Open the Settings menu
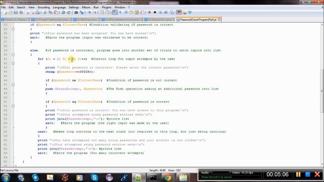Viewport: 324px width, 182px height. click(x=74, y=7)
